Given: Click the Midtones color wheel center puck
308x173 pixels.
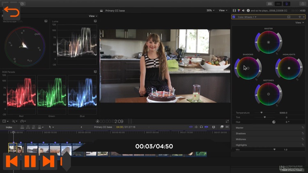Looking at the screenshot, I should pyautogui.click(x=269, y=94).
